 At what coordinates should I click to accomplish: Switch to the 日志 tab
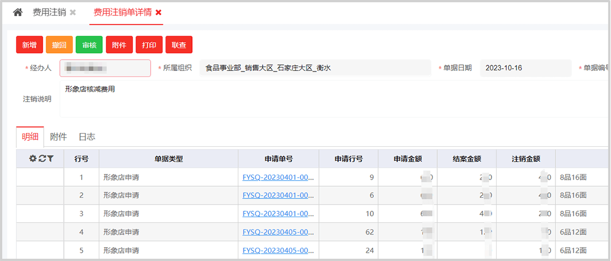pos(87,137)
